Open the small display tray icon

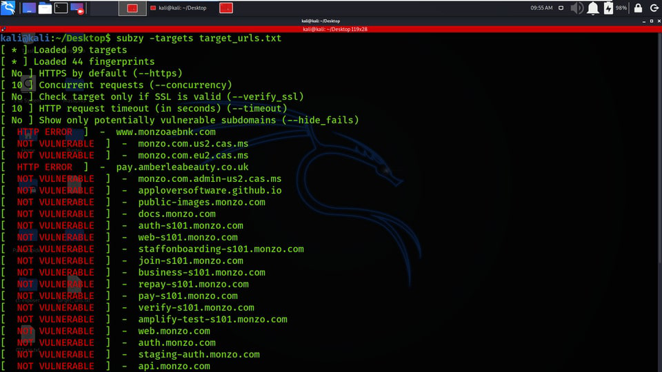click(x=561, y=8)
